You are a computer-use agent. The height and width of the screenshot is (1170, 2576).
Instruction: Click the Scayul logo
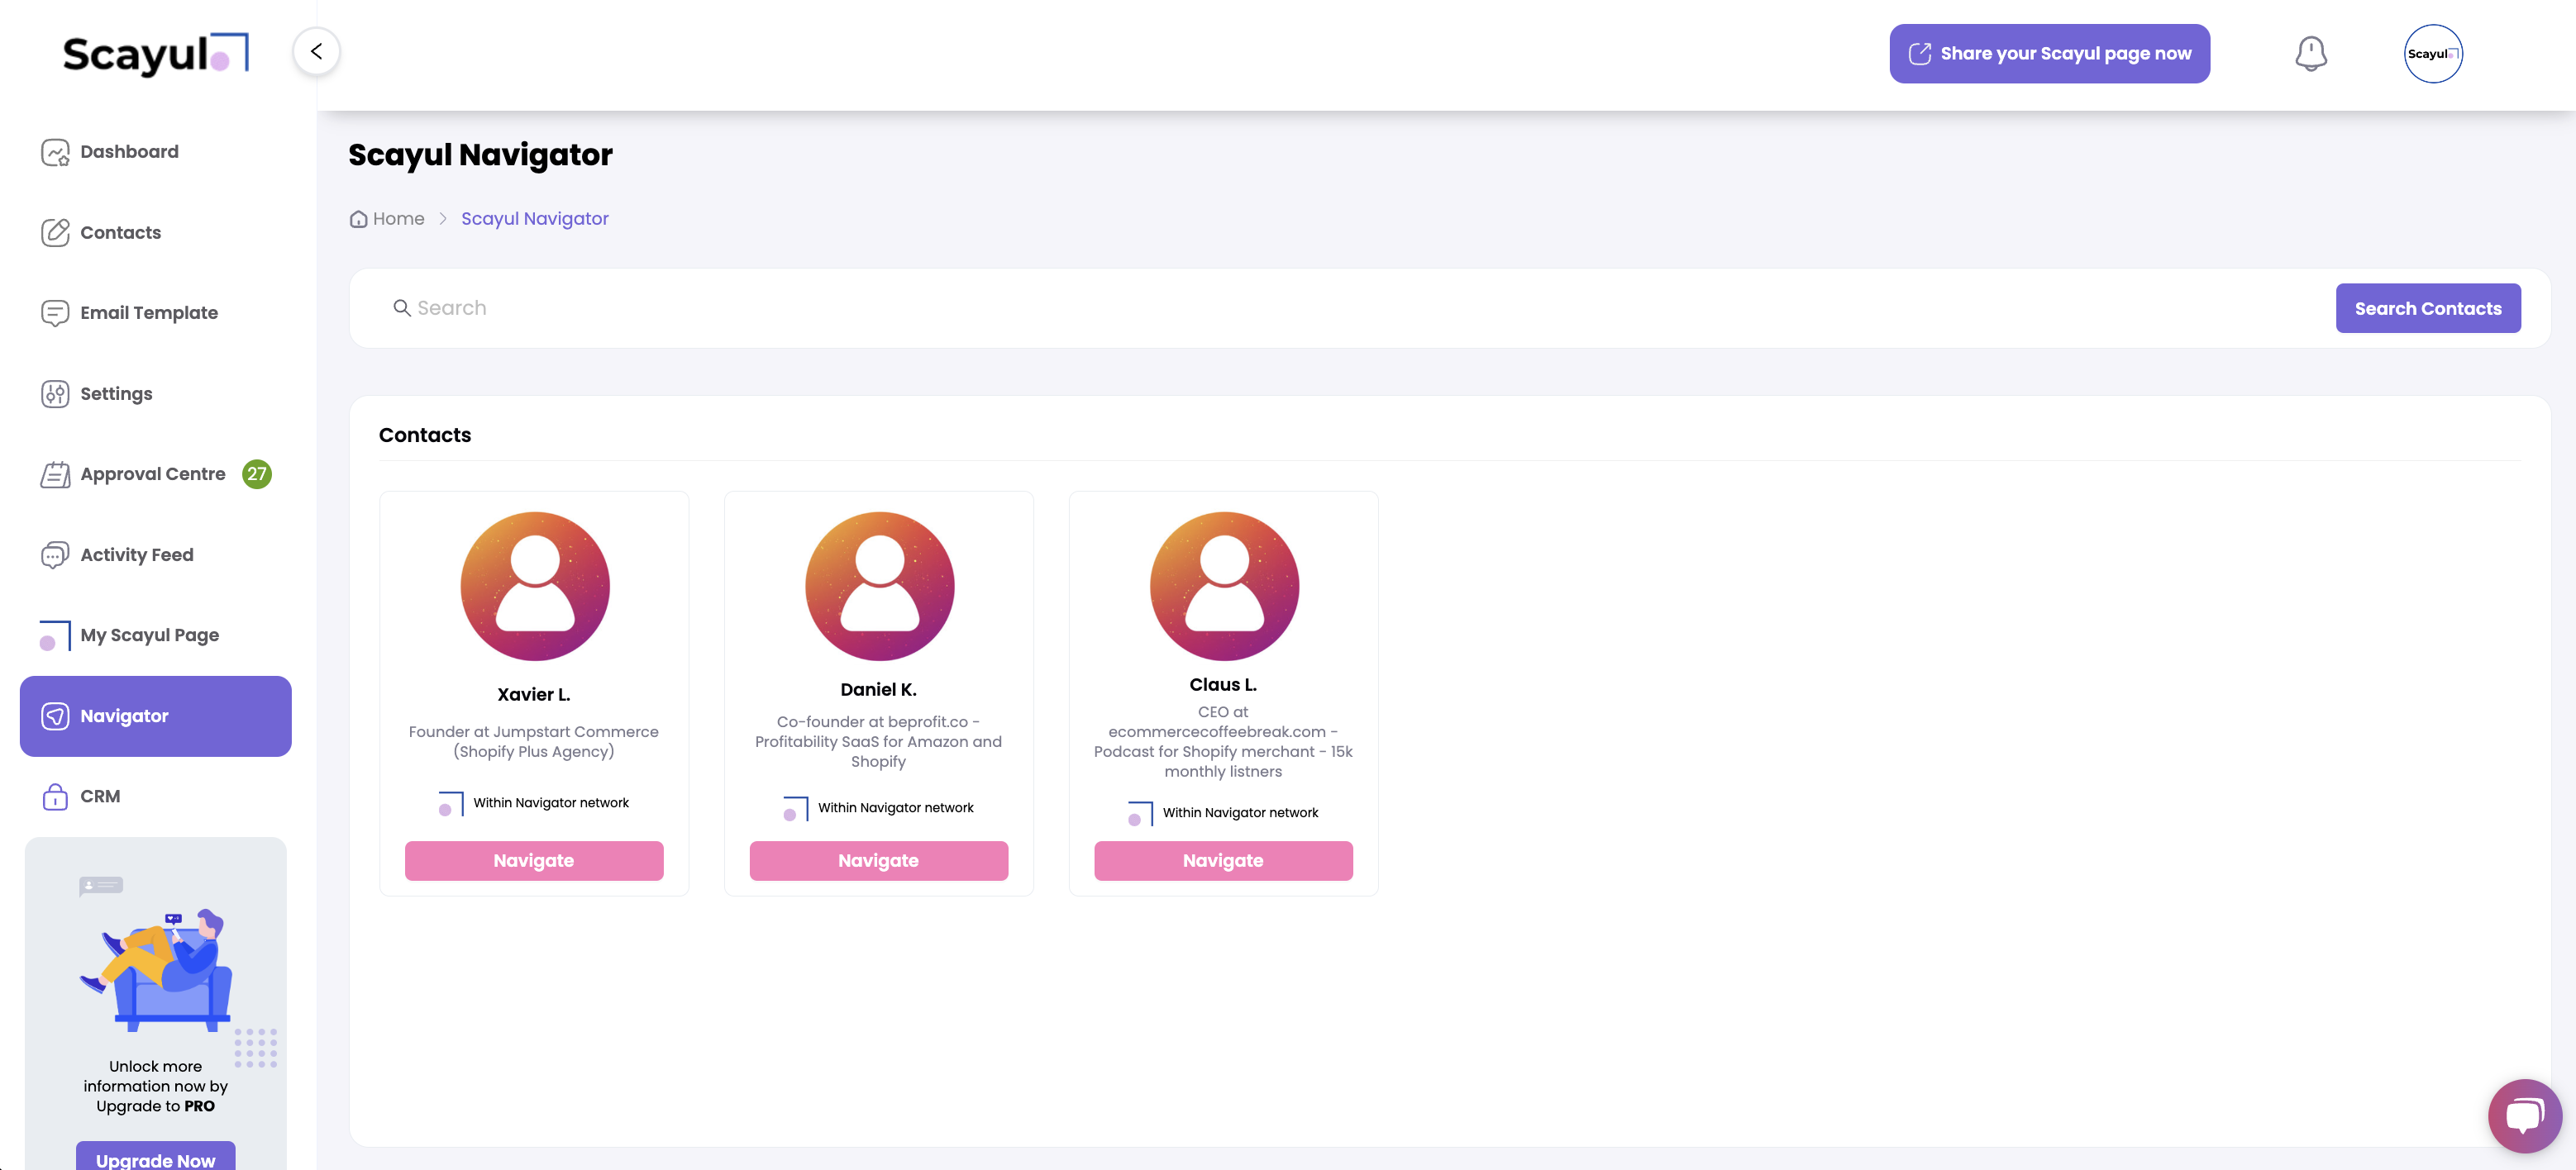tap(155, 54)
